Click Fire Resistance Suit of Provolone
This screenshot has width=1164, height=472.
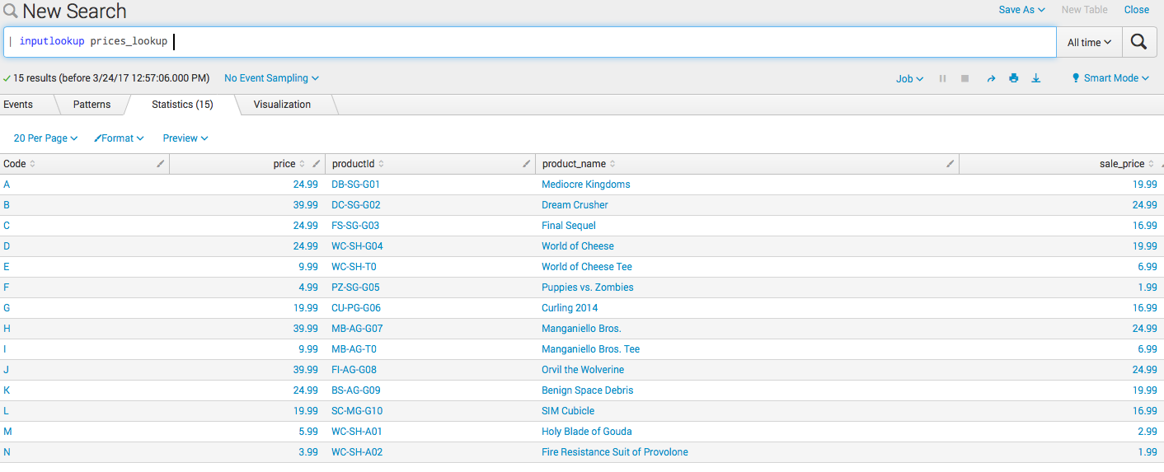(614, 452)
